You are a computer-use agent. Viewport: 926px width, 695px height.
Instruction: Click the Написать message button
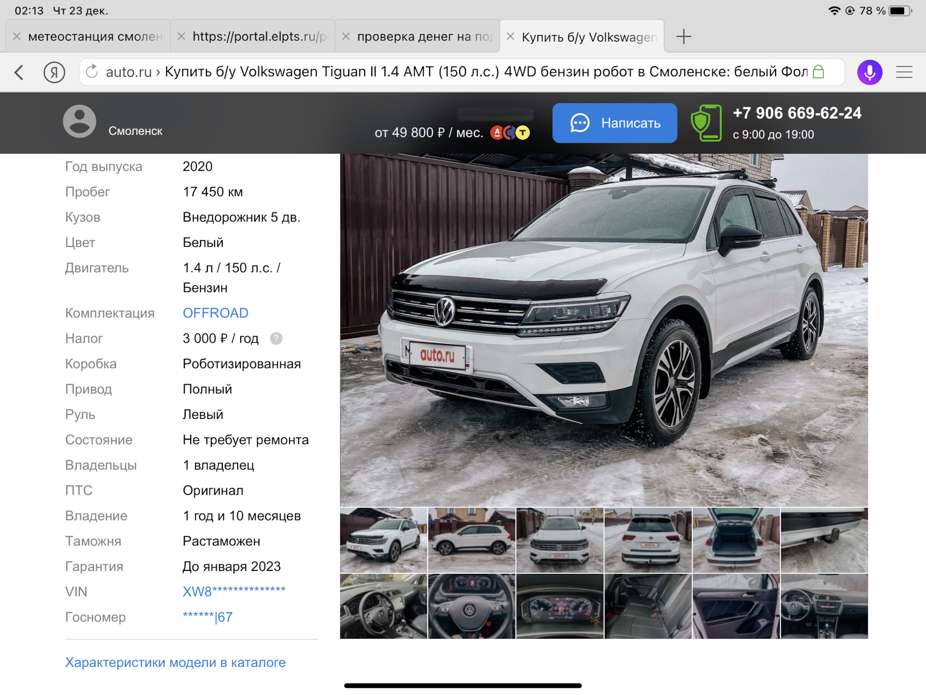pos(614,123)
